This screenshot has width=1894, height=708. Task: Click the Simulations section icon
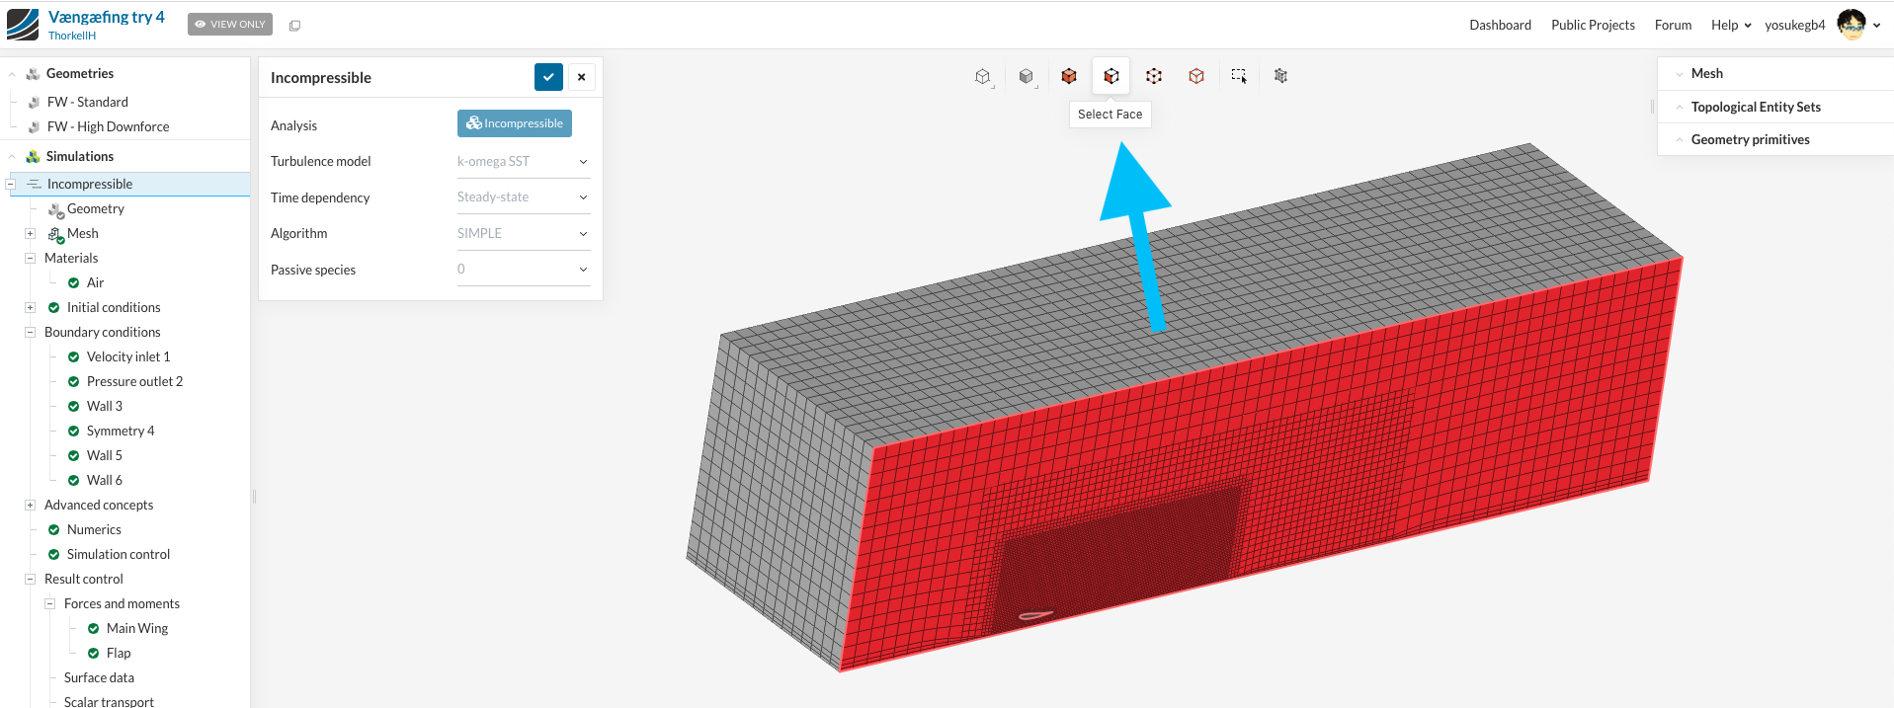pyautogui.click(x=33, y=157)
